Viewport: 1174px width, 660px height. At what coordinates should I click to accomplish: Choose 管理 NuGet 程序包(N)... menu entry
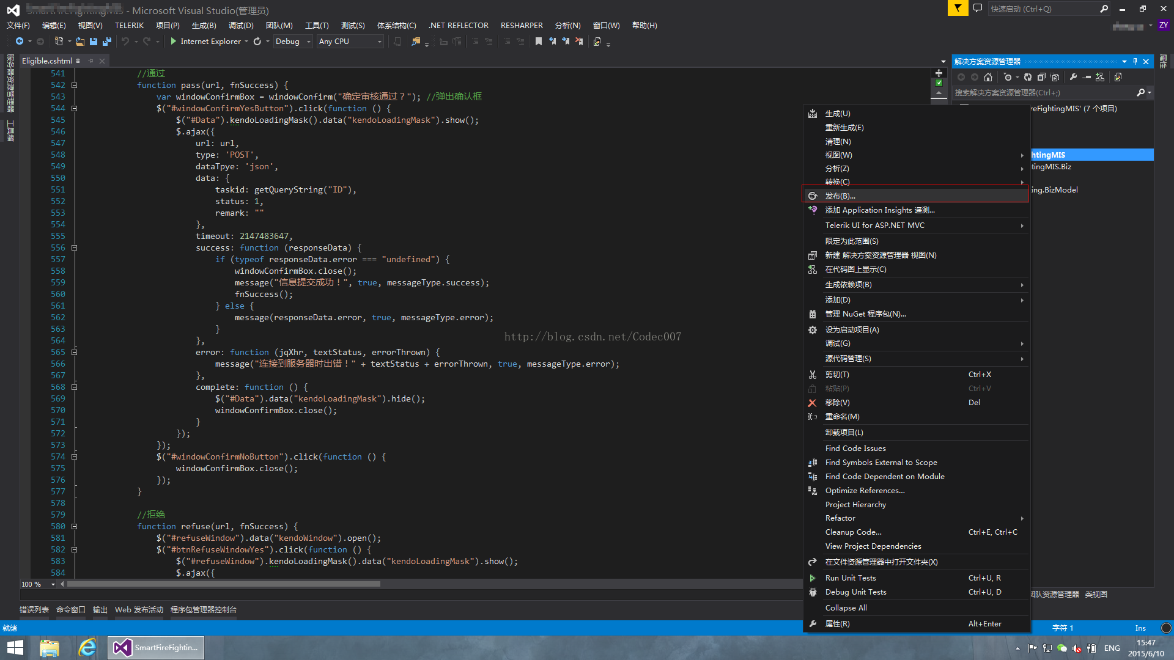865,314
